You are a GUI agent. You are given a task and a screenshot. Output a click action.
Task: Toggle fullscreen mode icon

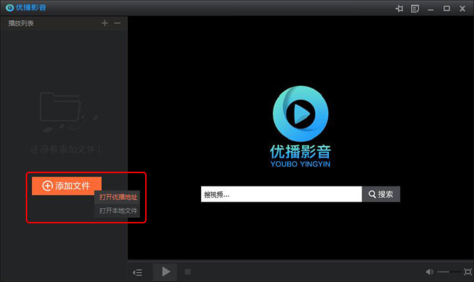pos(467,272)
